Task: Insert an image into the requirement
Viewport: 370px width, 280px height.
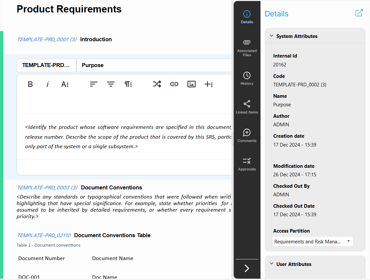Action: click(192, 84)
